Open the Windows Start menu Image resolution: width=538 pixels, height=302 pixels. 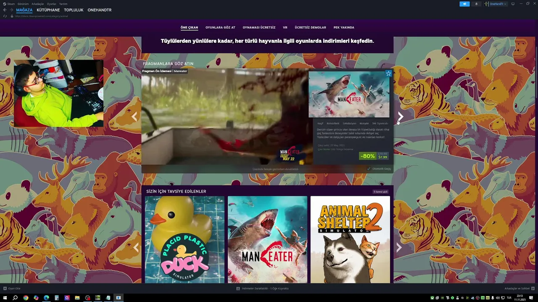[x=5, y=298]
